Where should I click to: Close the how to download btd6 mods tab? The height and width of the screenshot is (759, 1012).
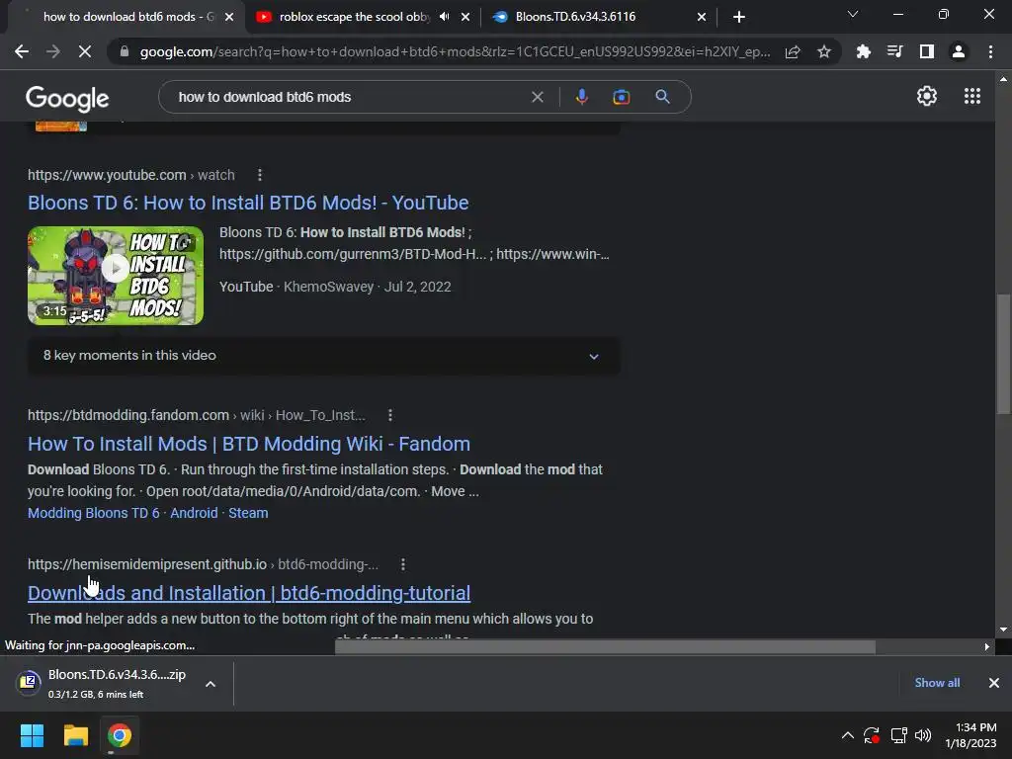point(229,17)
